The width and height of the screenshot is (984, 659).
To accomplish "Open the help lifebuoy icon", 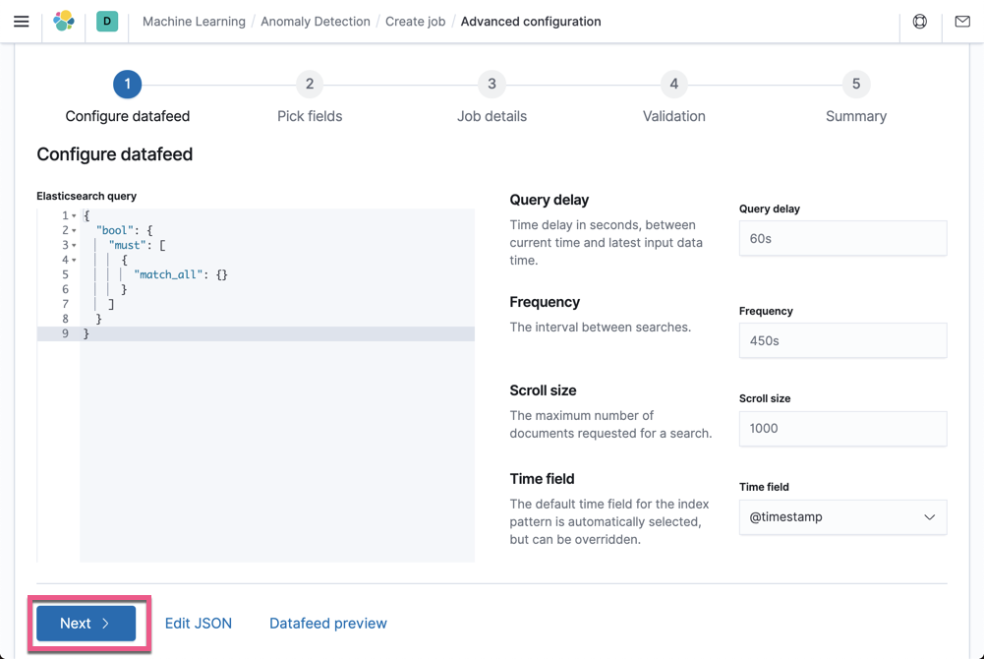I will coord(920,22).
